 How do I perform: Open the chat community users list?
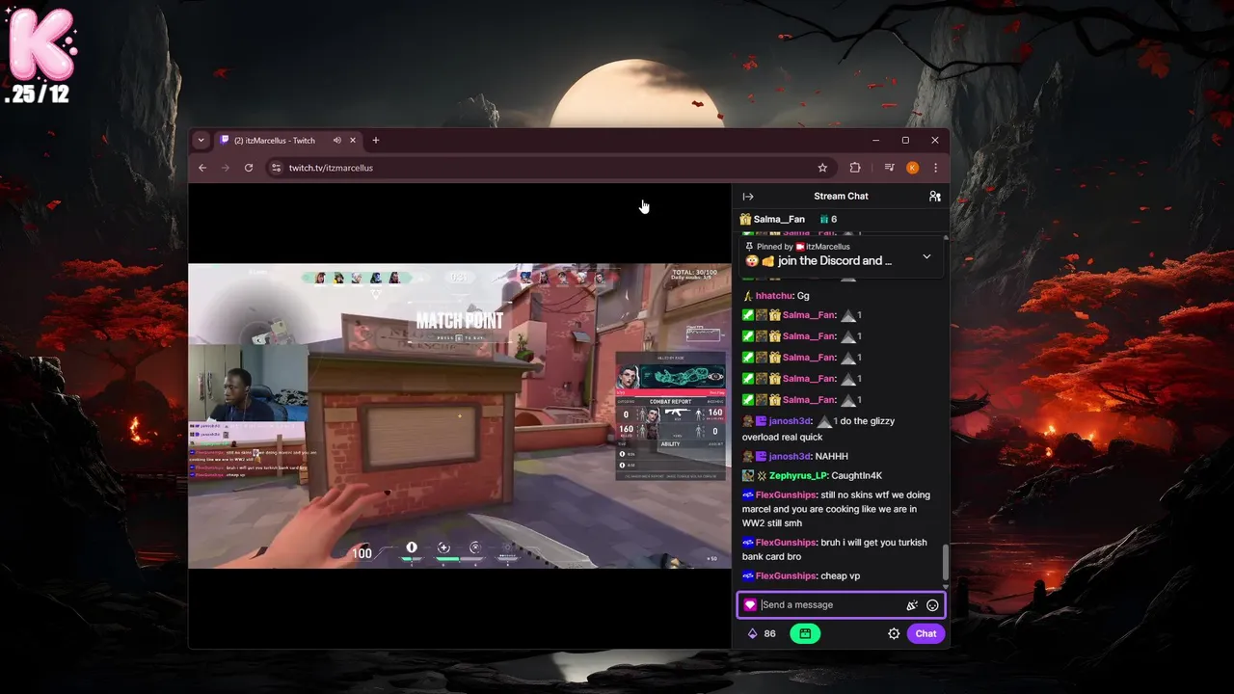934,197
